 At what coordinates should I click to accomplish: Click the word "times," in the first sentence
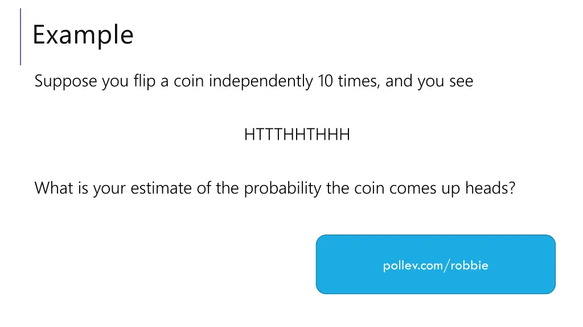[x=359, y=82]
